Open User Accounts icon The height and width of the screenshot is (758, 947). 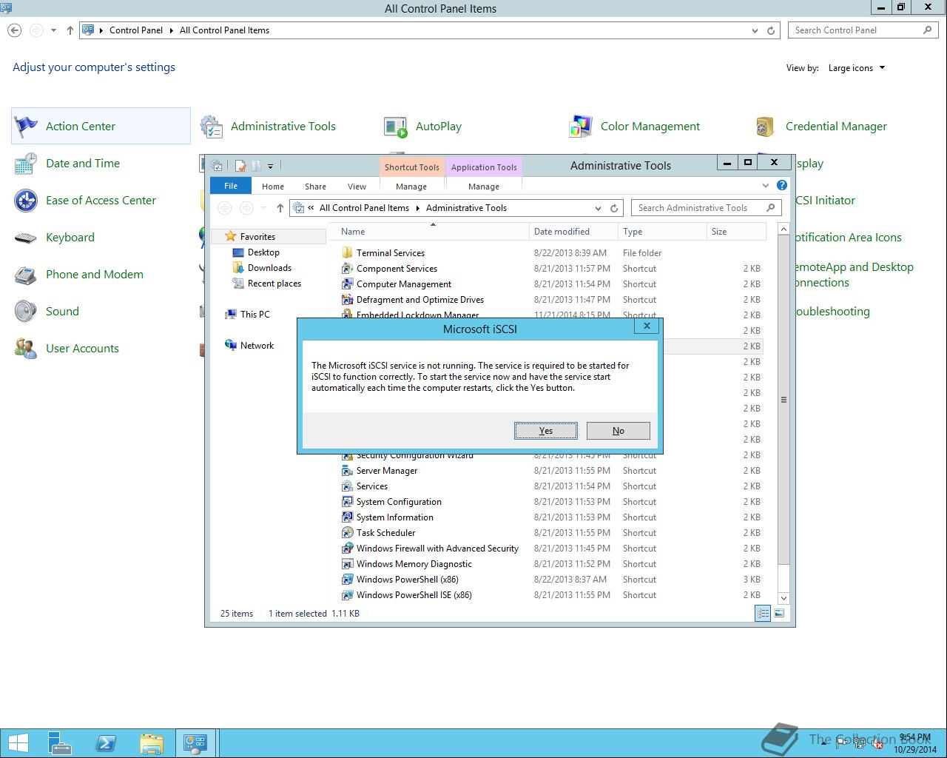click(x=26, y=349)
